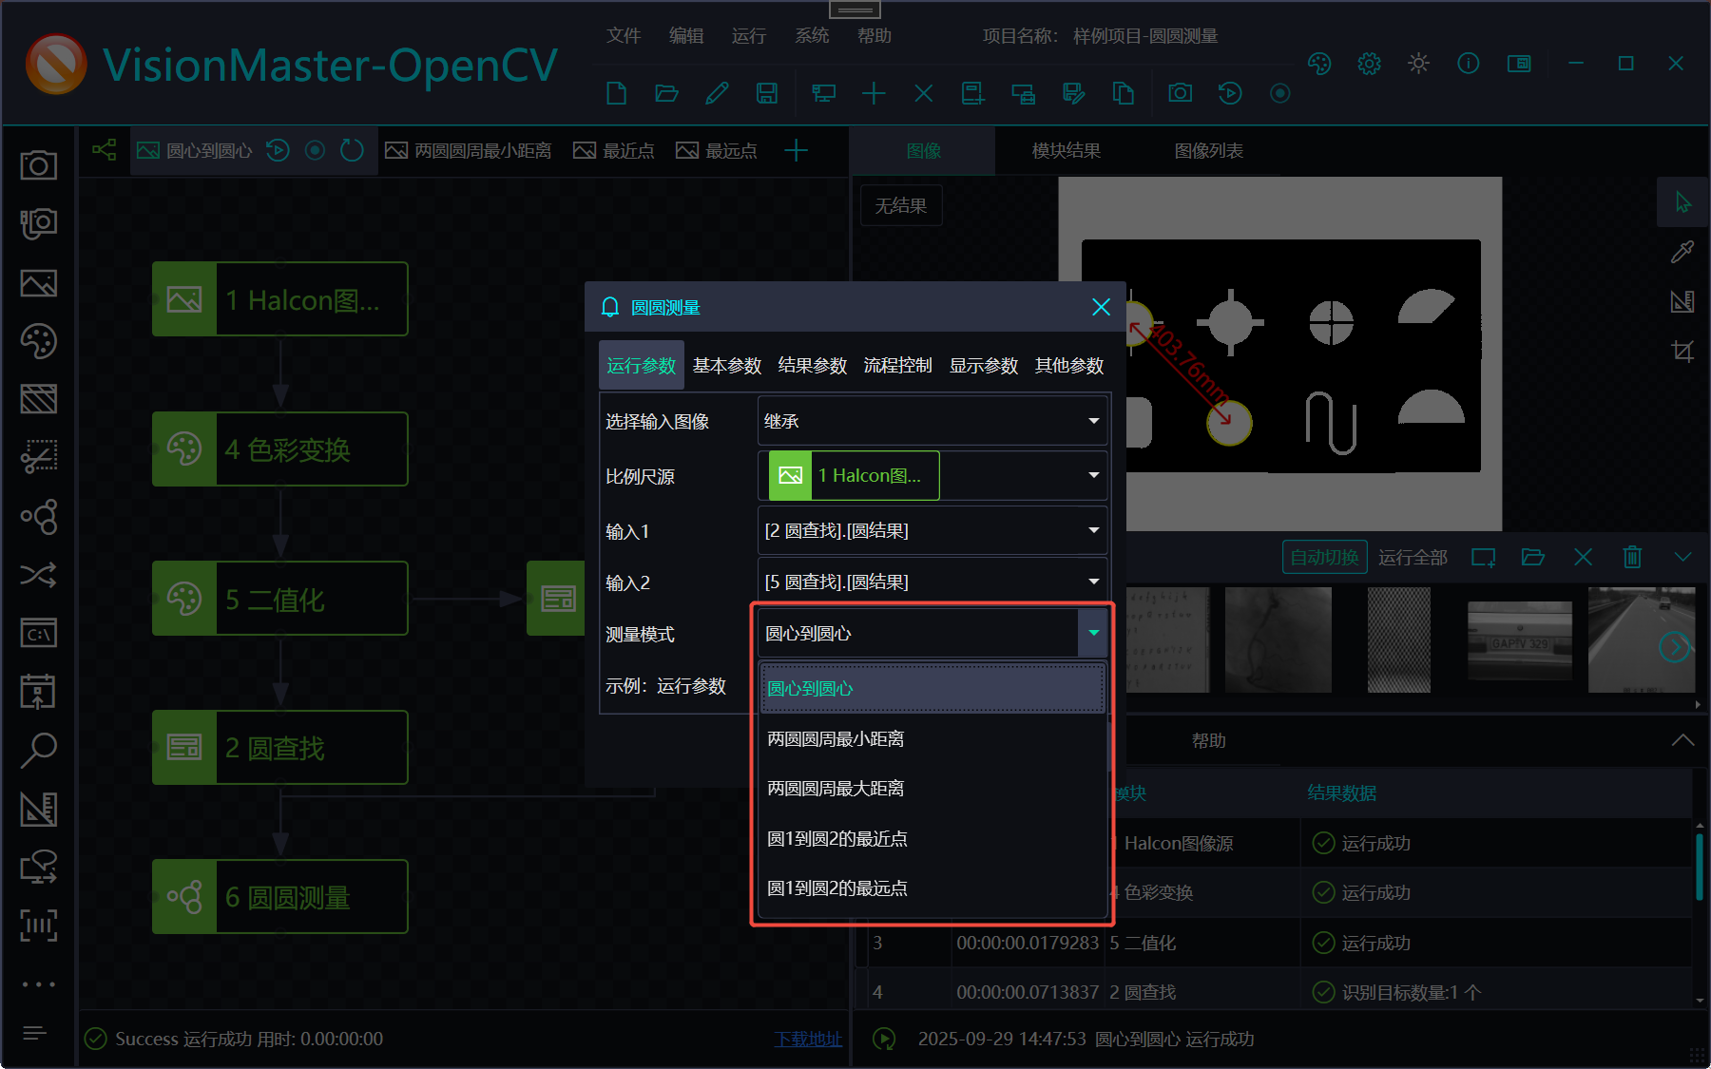Select the magnifier search tool in left sidebar
The width and height of the screenshot is (1711, 1069).
coord(39,750)
